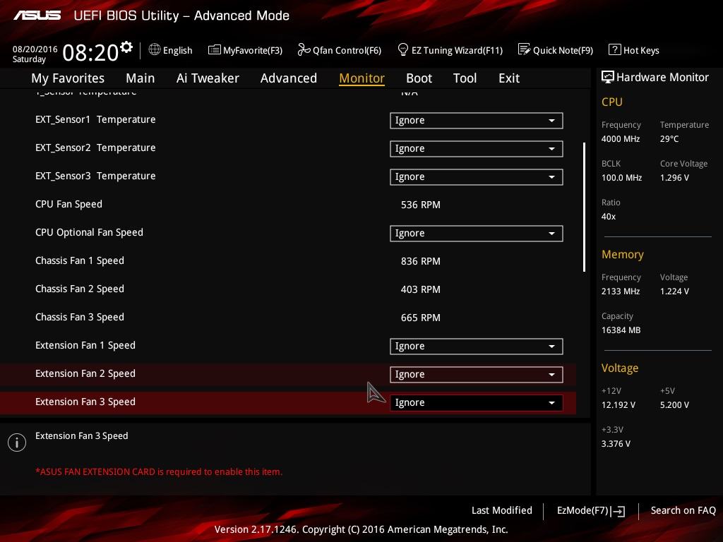Click the 3.376 V reading
723x542 pixels.
pyautogui.click(x=616, y=444)
